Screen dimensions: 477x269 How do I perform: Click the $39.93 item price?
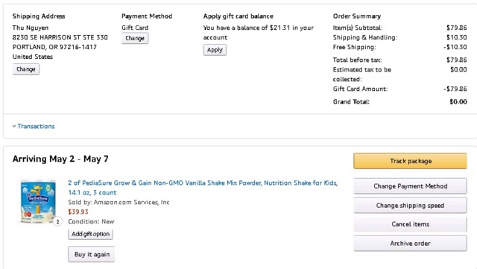point(78,212)
